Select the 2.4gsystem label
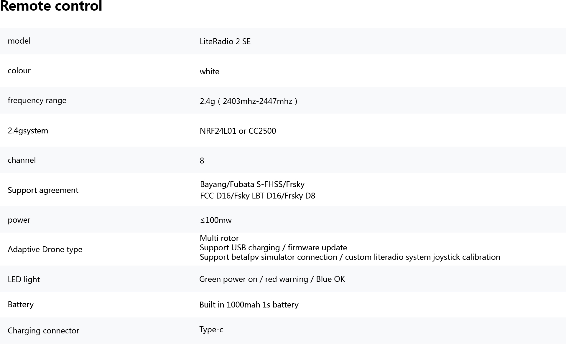Screen dimensions: 566x344 click(x=28, y=131)
